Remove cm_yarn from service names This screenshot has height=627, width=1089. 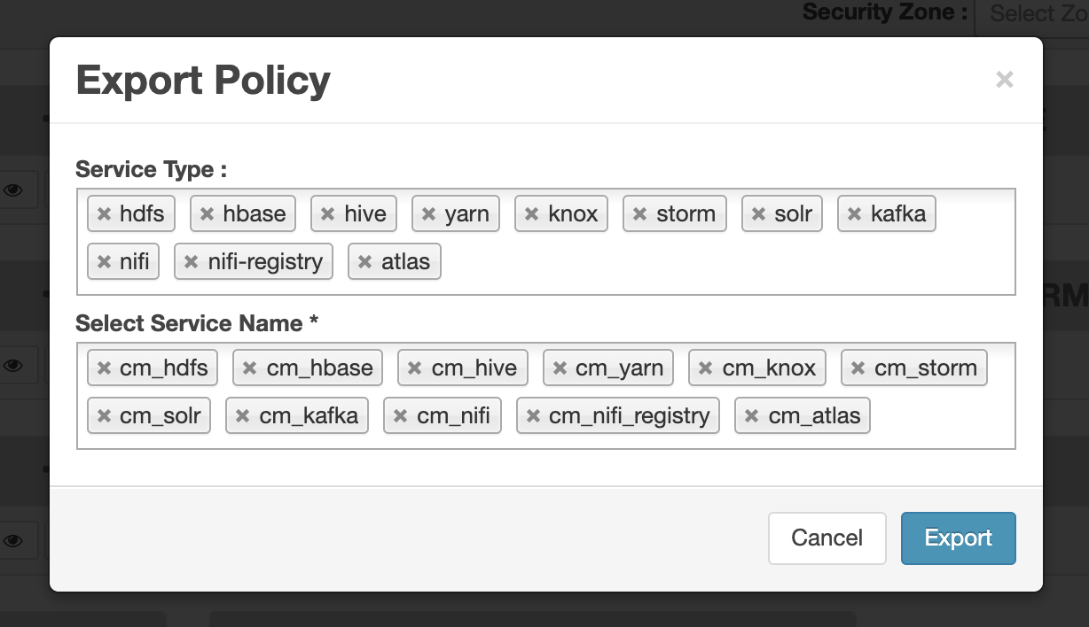click(x=560, y=368)
